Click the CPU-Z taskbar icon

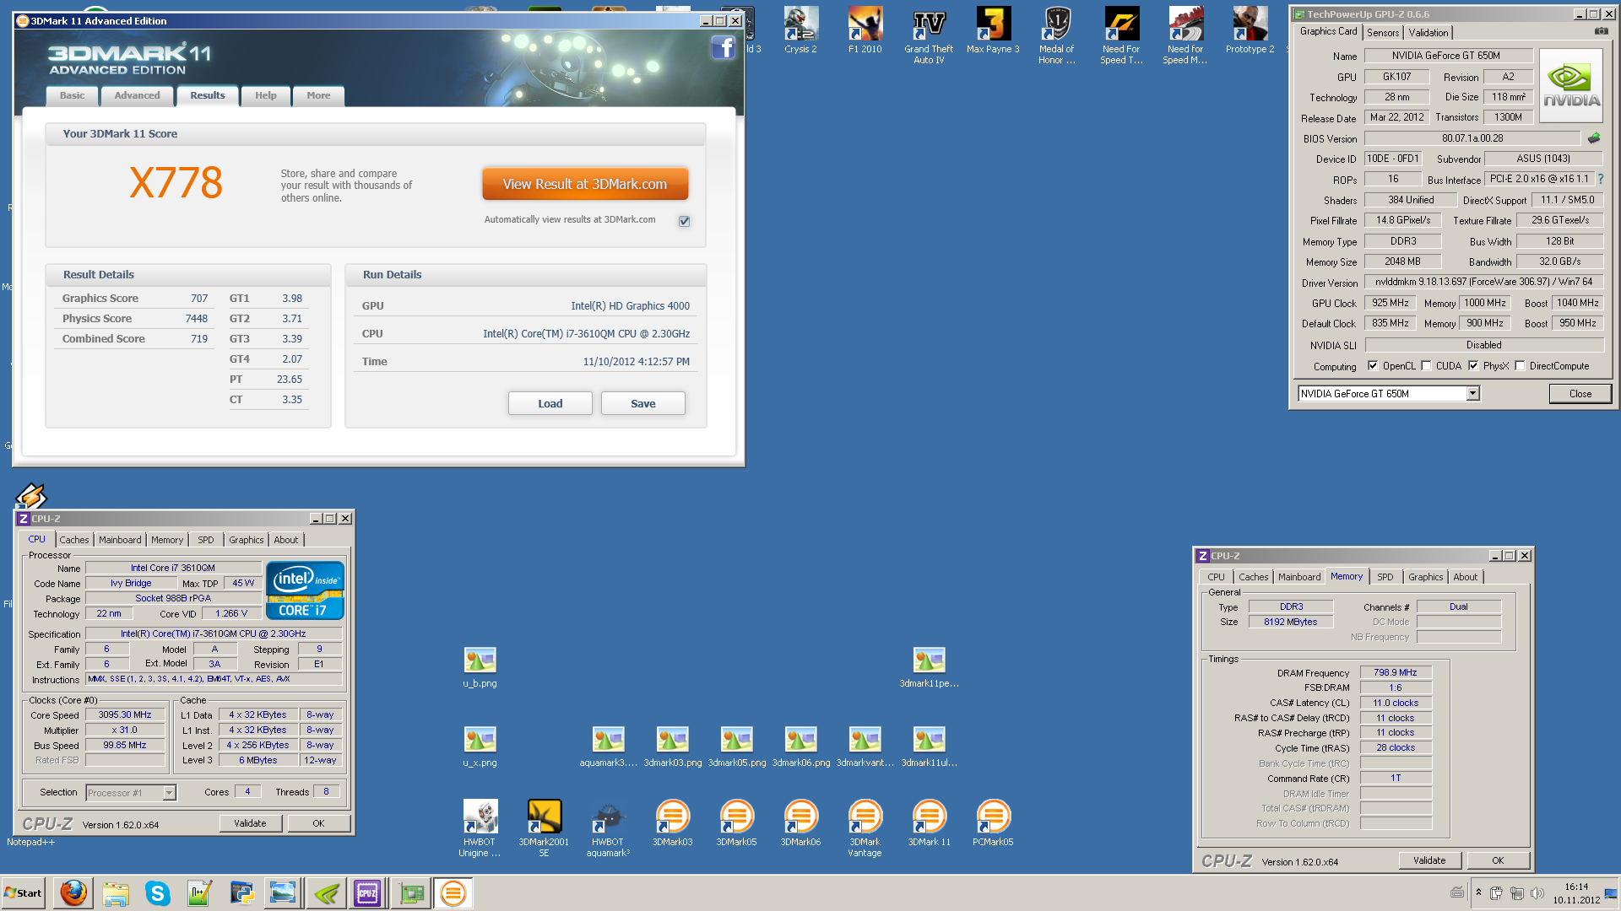tap(367, 892)
